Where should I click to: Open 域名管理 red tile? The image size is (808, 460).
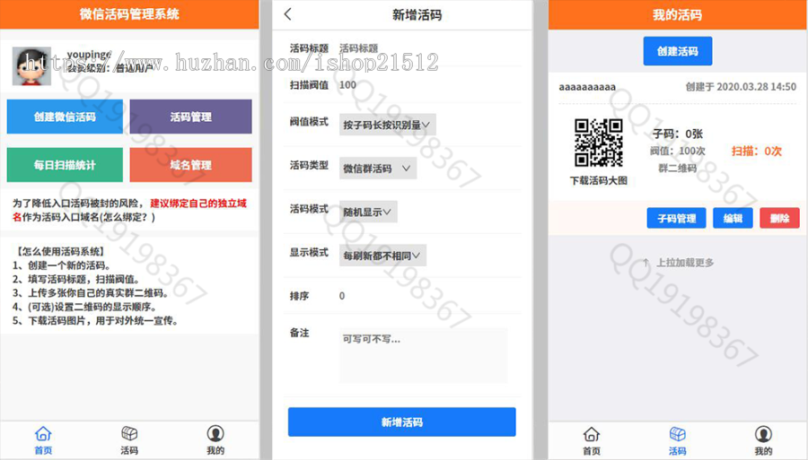(x=190, y=165)
